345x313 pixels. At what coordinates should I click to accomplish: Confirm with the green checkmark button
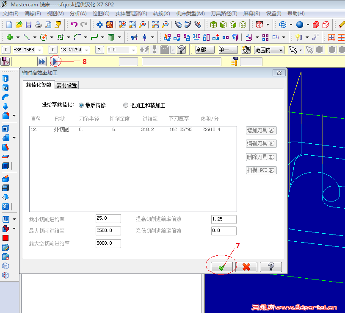[222, 267]
